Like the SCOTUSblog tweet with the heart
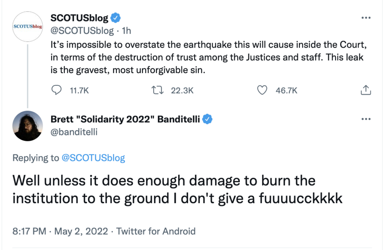The width and height of the screenshot is (385, 250). tap(262, 90)
